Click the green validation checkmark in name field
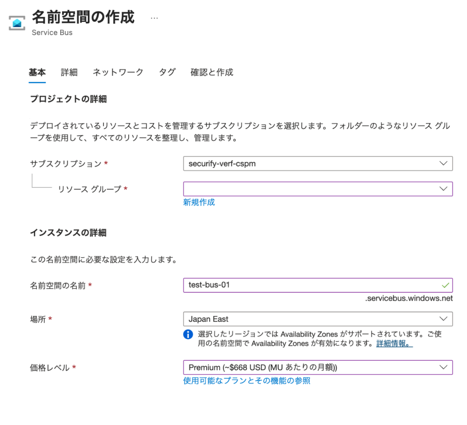 pyautogui.click(x=445, y=285)
